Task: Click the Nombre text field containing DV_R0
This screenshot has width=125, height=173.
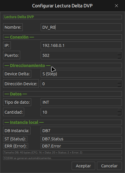Action: tap(81, 27)
